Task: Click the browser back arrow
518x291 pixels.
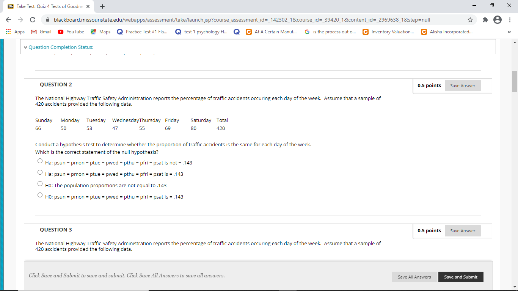Action: (8, 20)
